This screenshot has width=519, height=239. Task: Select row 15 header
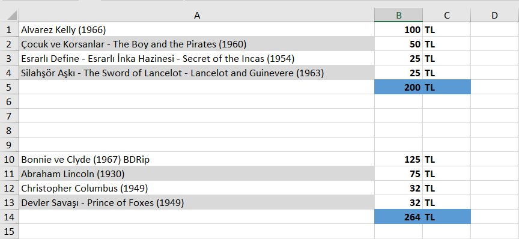click(9, 231)
